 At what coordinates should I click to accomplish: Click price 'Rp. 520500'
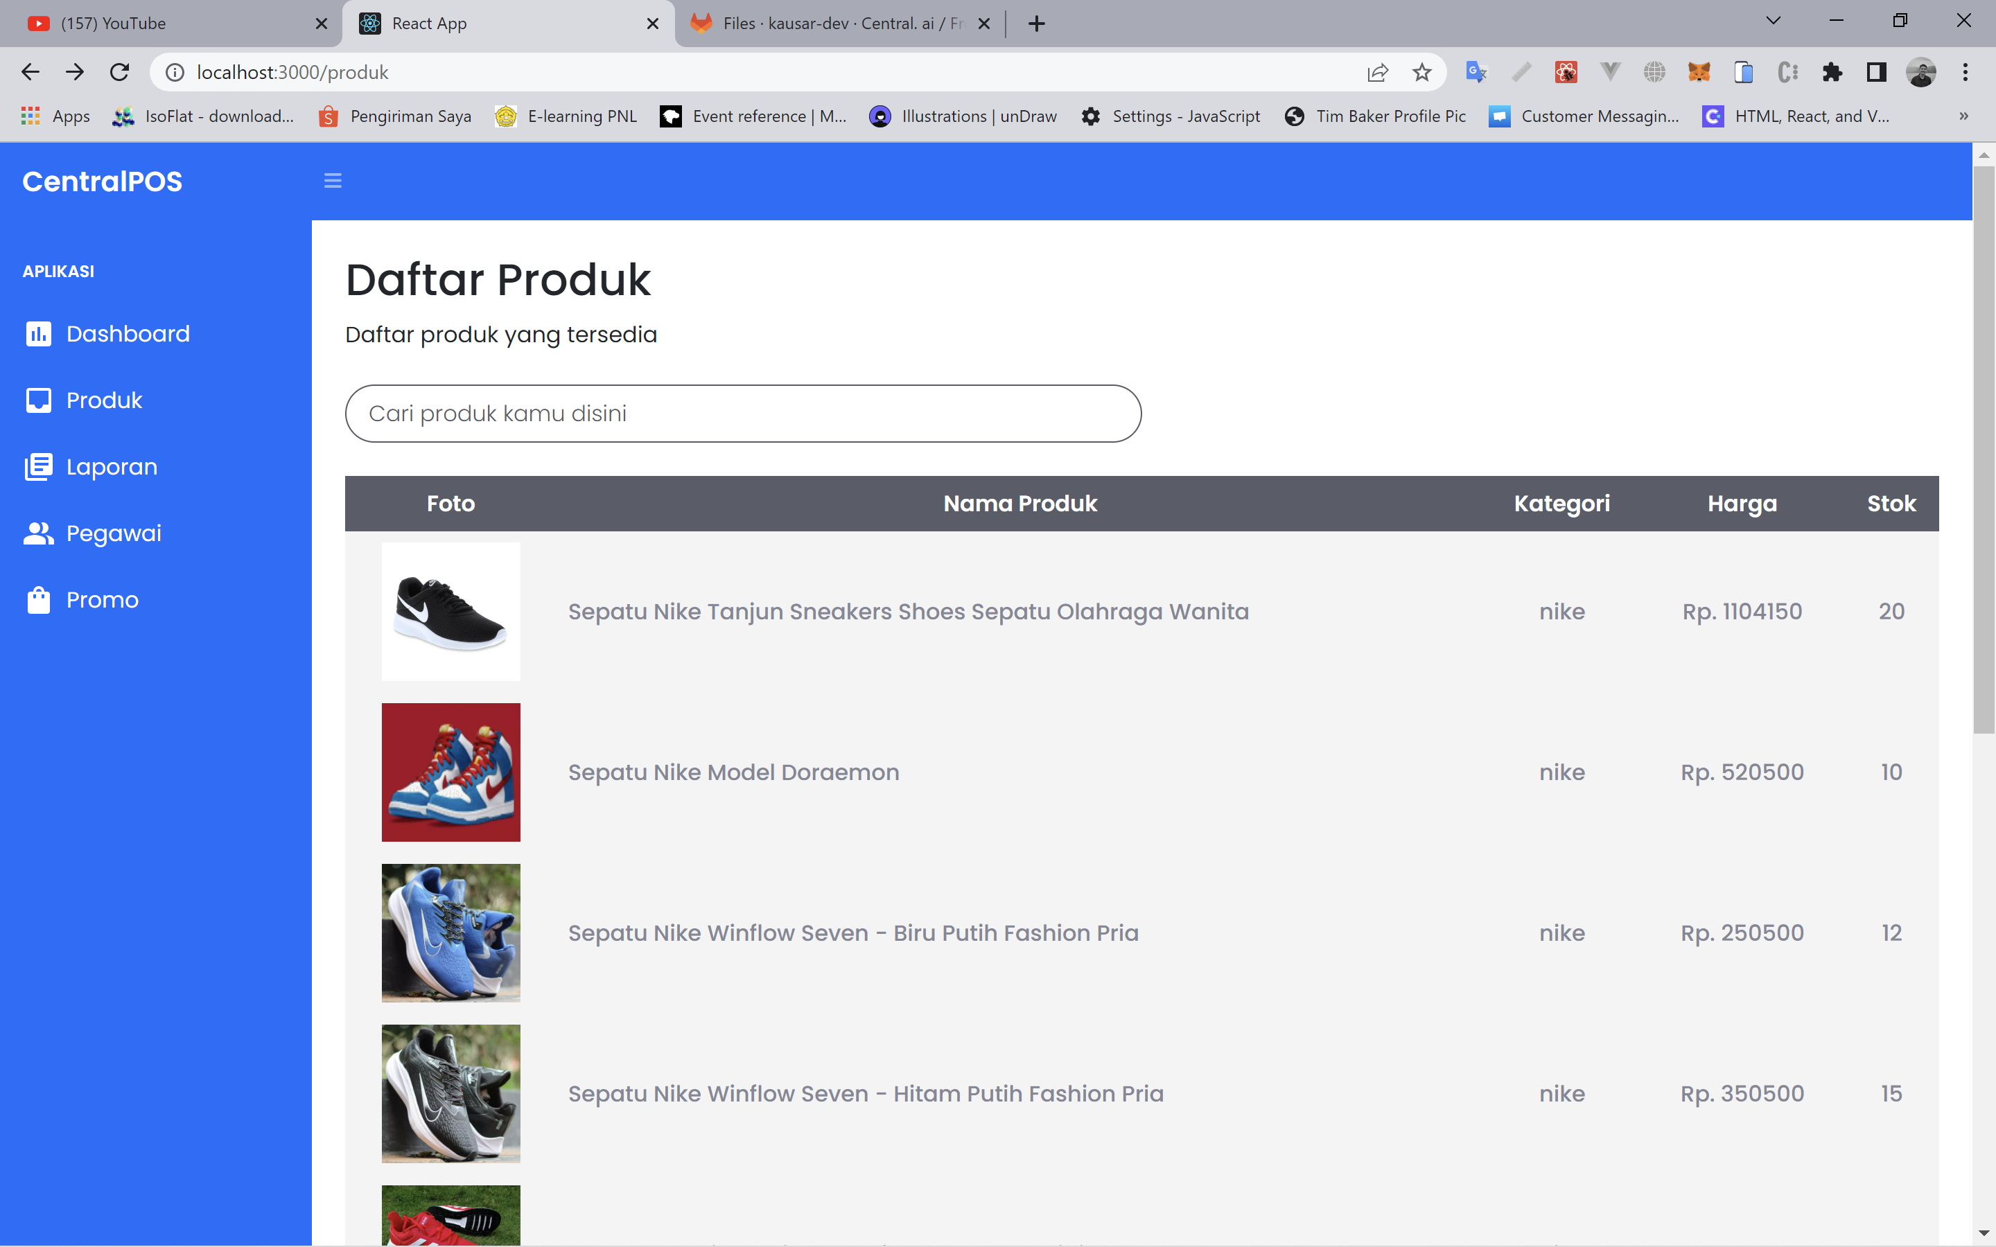(1742, 772)
